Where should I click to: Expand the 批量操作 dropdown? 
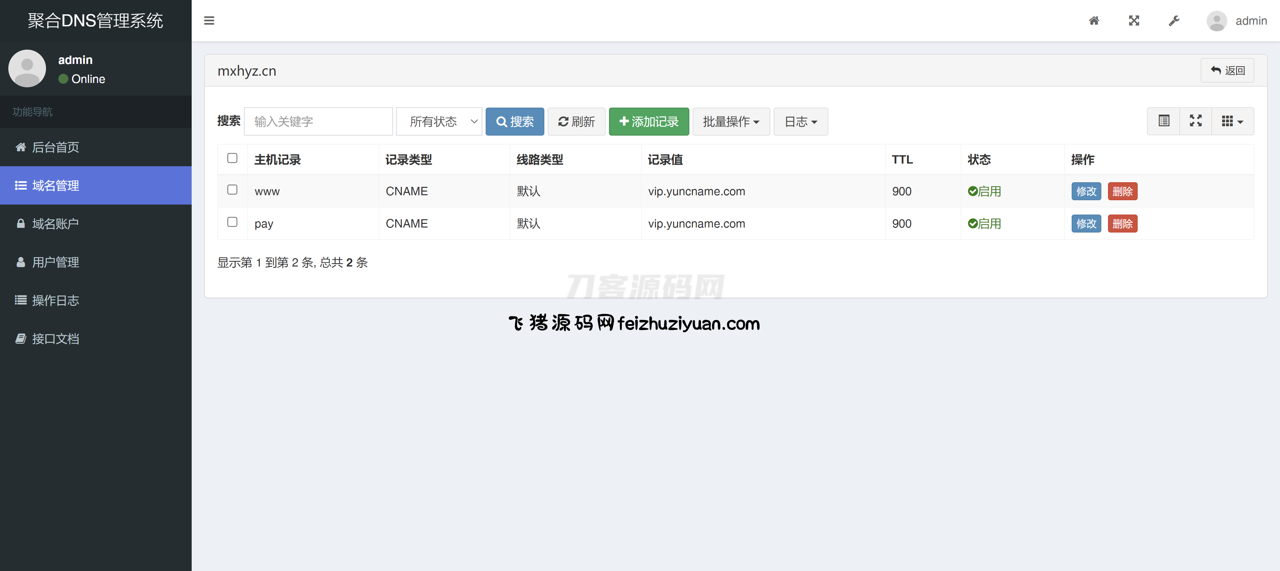pyautogui.click(x=730, y=122)
